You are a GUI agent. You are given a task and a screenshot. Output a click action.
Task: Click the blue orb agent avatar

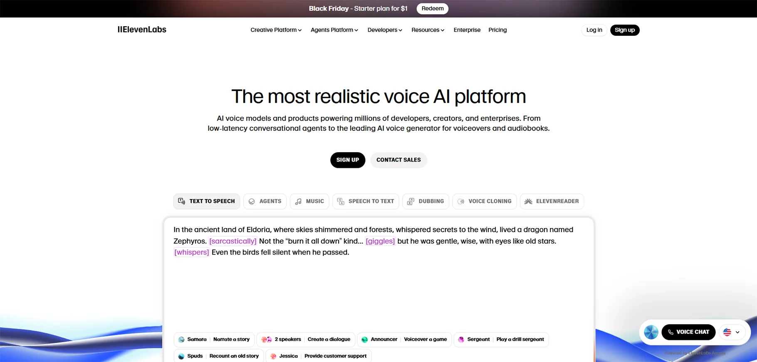pos(651,332)
